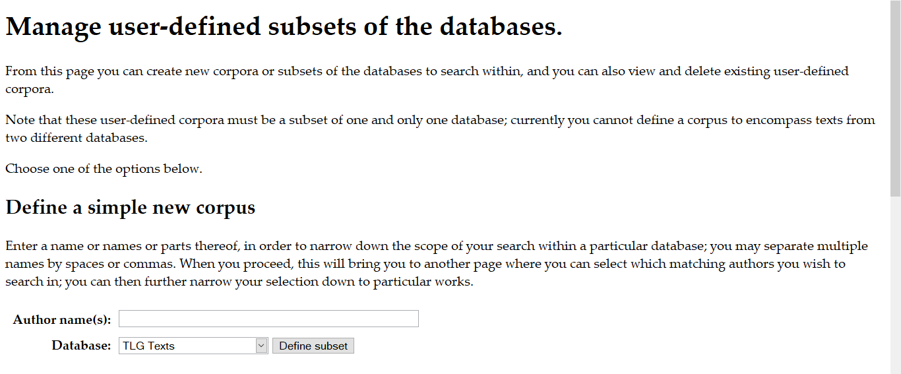Click the 'Define a simple new corpus' heading
901x374 pixels.
pos(131,207)
